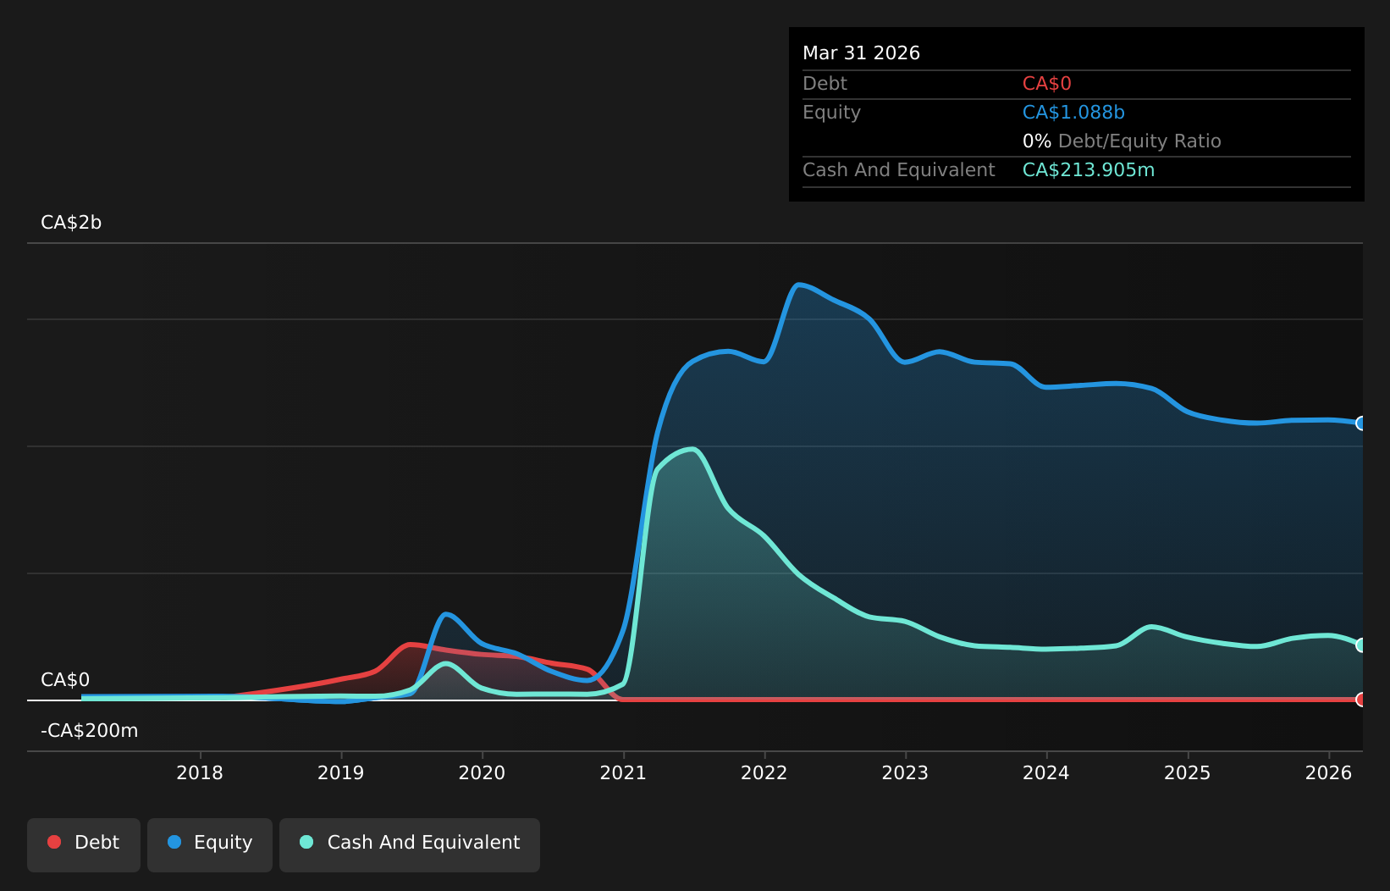This screenshot has height=891, width=1390.
Task: Click the blue Equity legend dot
Action: pos(174,842)
